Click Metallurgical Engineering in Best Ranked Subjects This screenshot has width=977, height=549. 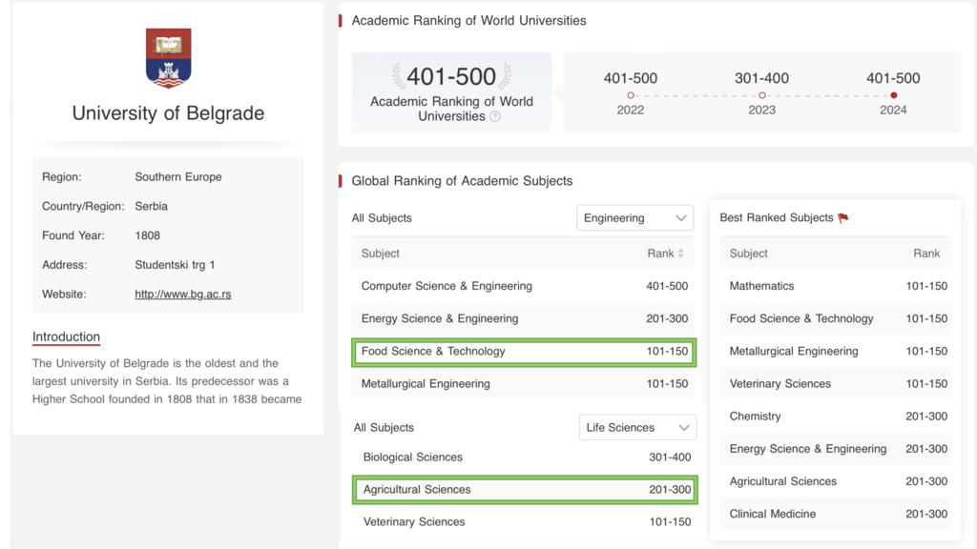pos(794,352)
